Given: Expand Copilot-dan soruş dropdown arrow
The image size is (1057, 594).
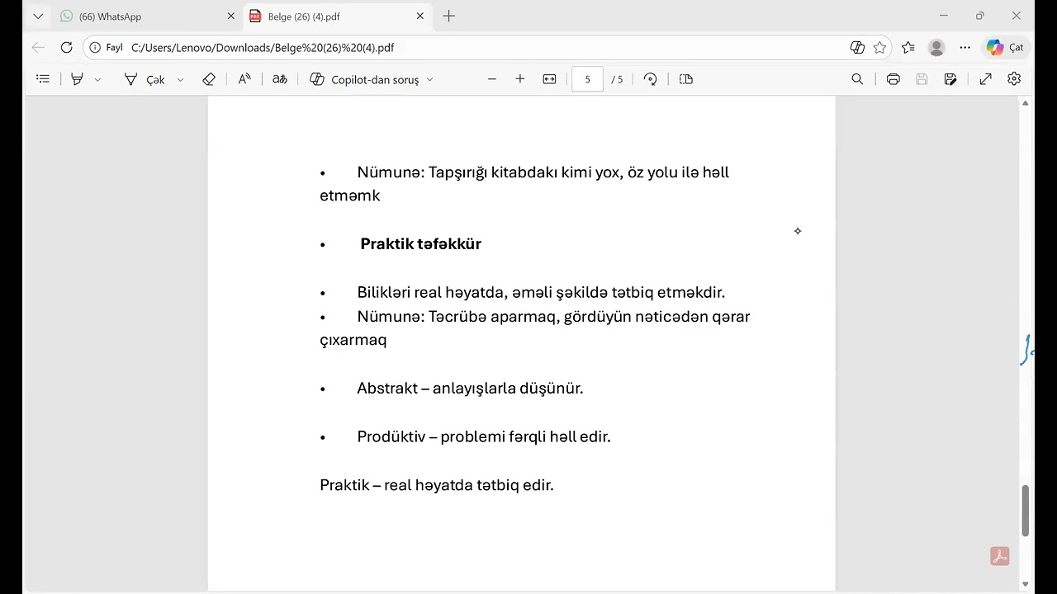Looking at the screenshot, I should (429, 80).
